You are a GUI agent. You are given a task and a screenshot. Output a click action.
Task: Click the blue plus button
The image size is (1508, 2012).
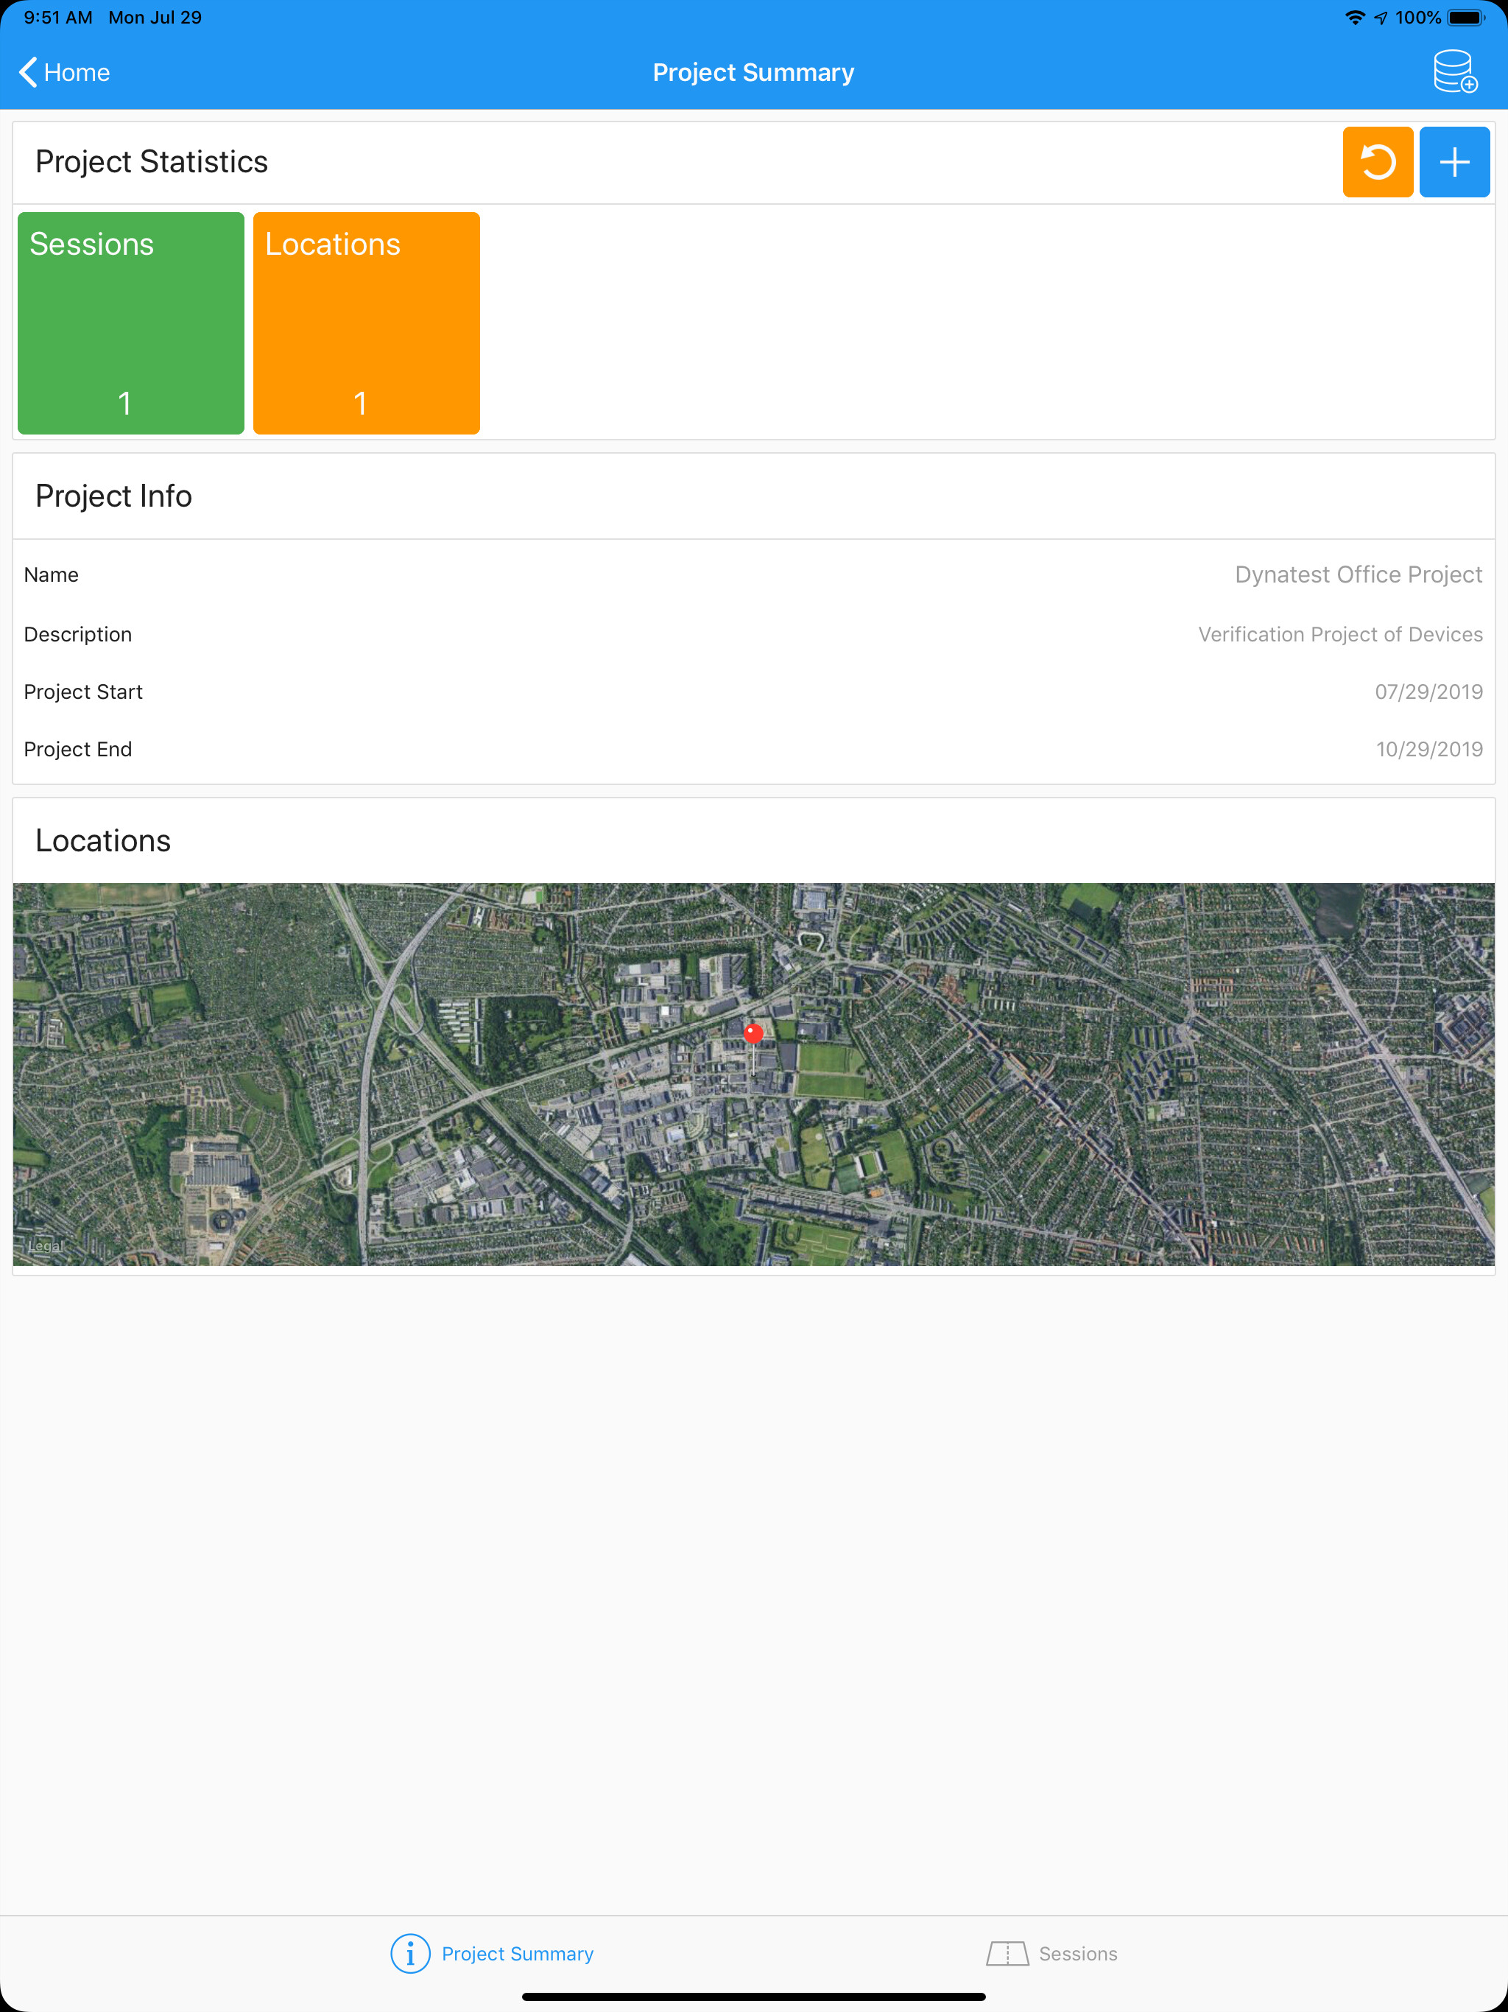pos(1454,162)
